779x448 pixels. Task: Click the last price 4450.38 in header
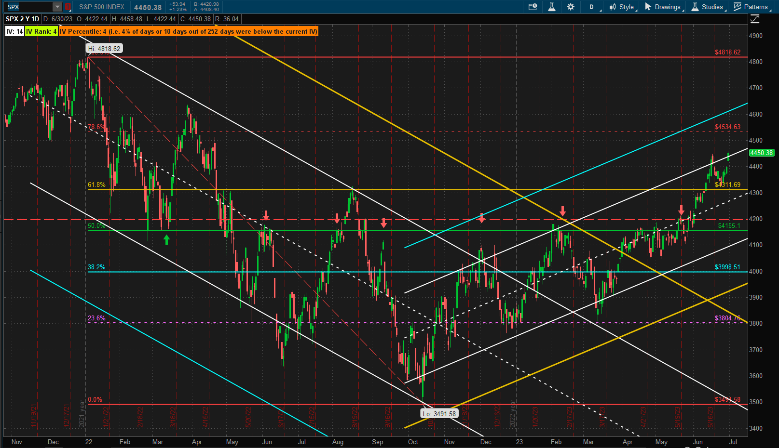(148, 7)
